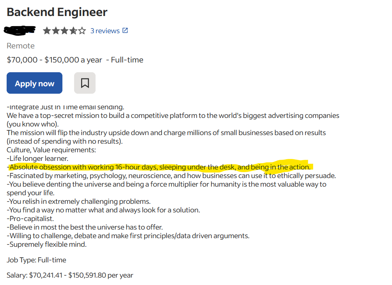Click the second rating star

[x=56, y=30]
